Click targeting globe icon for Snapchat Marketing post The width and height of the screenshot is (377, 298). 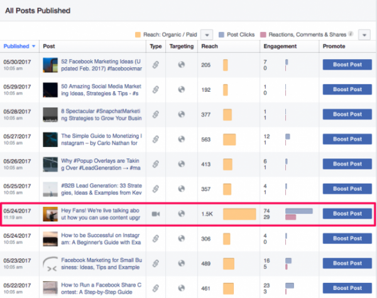[x=182, y=114]
